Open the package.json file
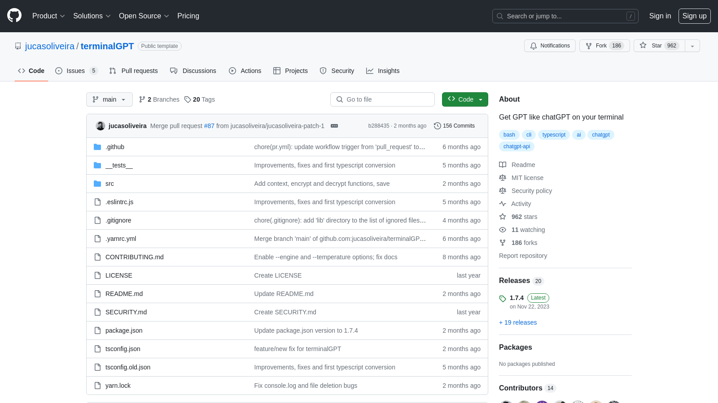 [x=124, y=330]
